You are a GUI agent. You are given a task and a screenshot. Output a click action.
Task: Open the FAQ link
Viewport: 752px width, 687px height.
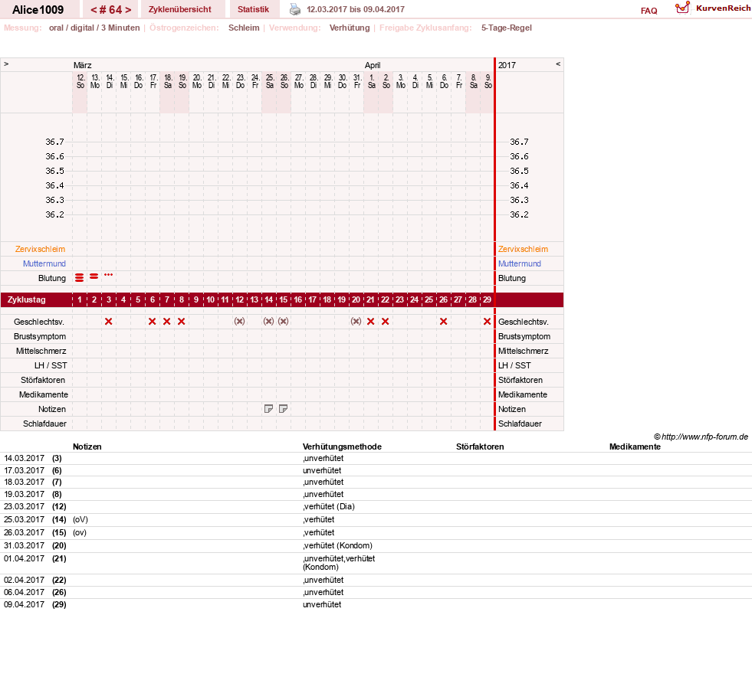click(x=649, y=11)
